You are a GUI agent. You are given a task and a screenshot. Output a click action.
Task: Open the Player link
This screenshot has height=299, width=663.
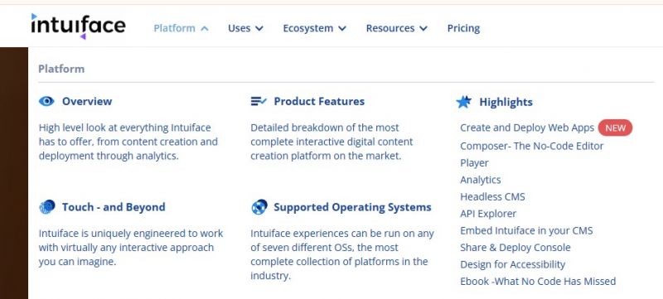click(474, 163)
